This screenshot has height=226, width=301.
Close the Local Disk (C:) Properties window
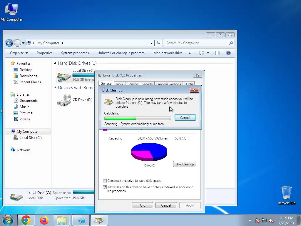pyautogui.click(x=198, y=75)
